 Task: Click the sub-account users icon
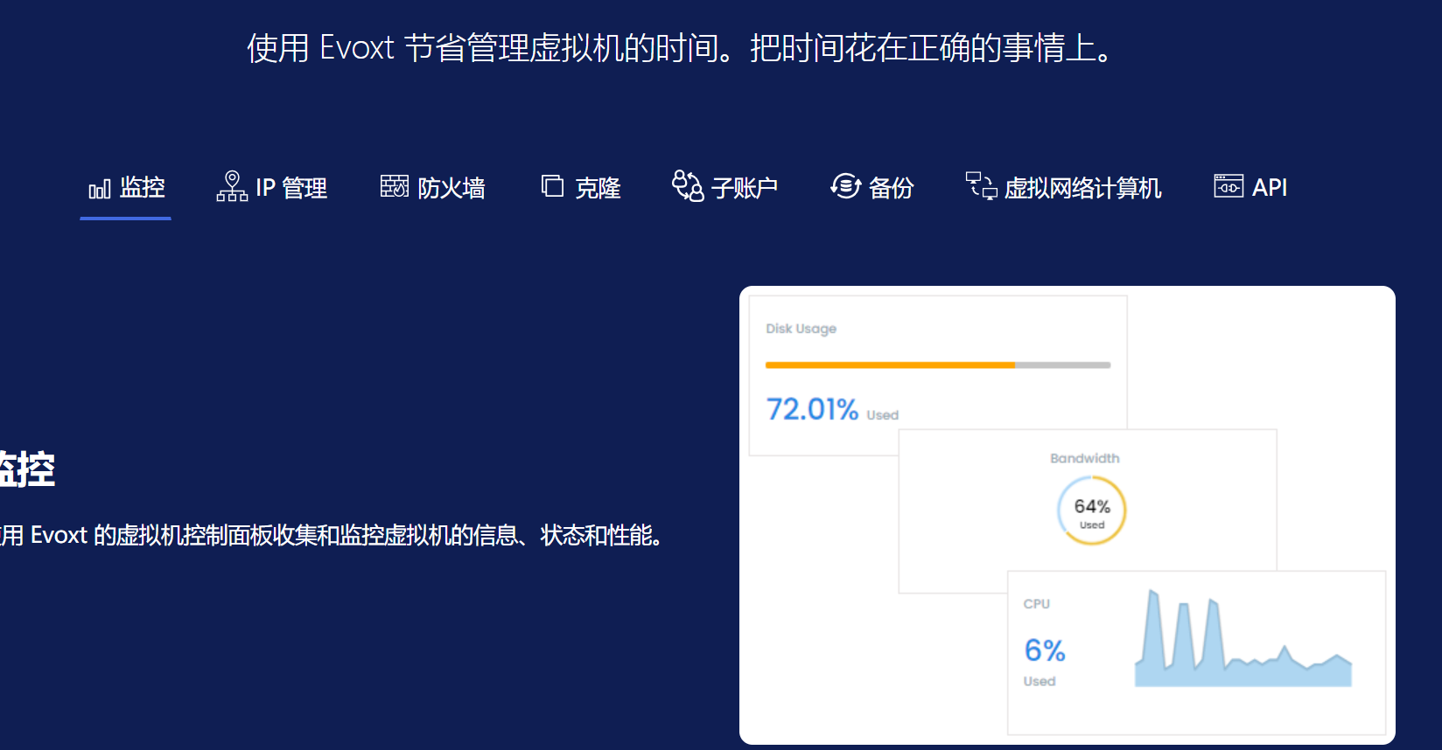coord(687,186)
